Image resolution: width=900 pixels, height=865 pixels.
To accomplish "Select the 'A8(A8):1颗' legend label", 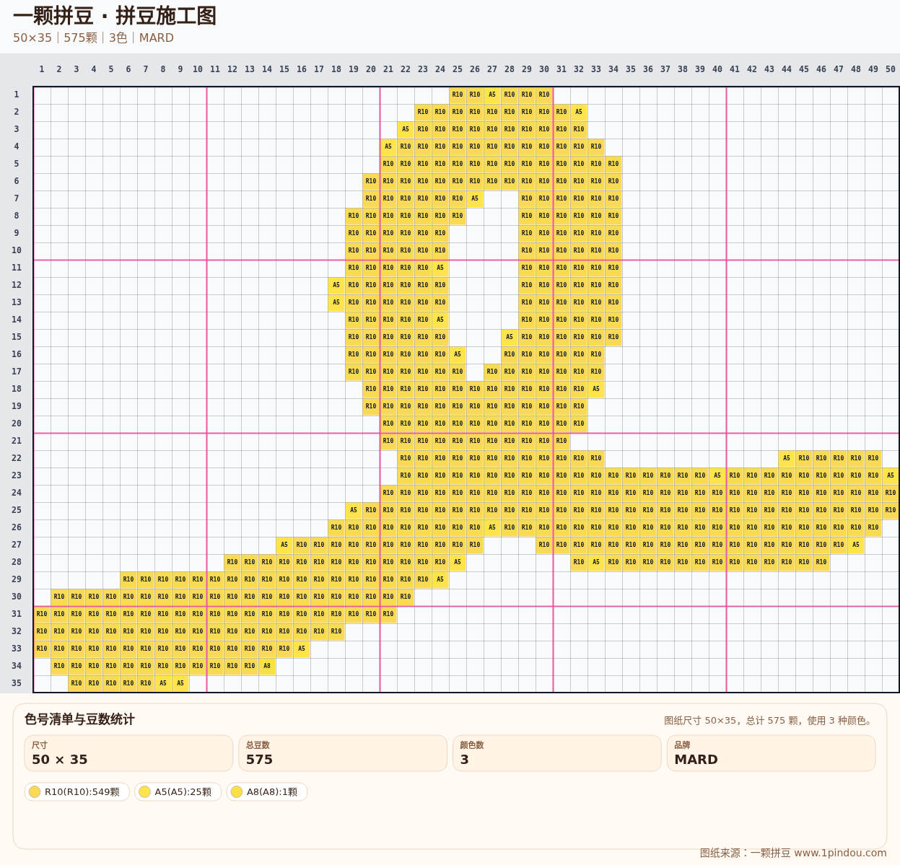I will (x=272, y=792).
